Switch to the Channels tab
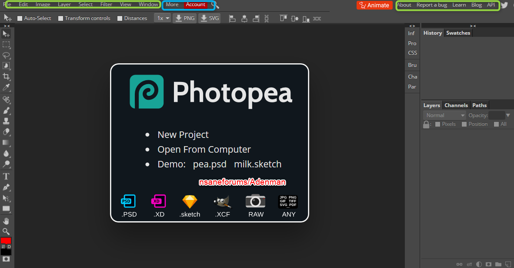The width and height of the screenshot is (514, 268). [456, 105]
